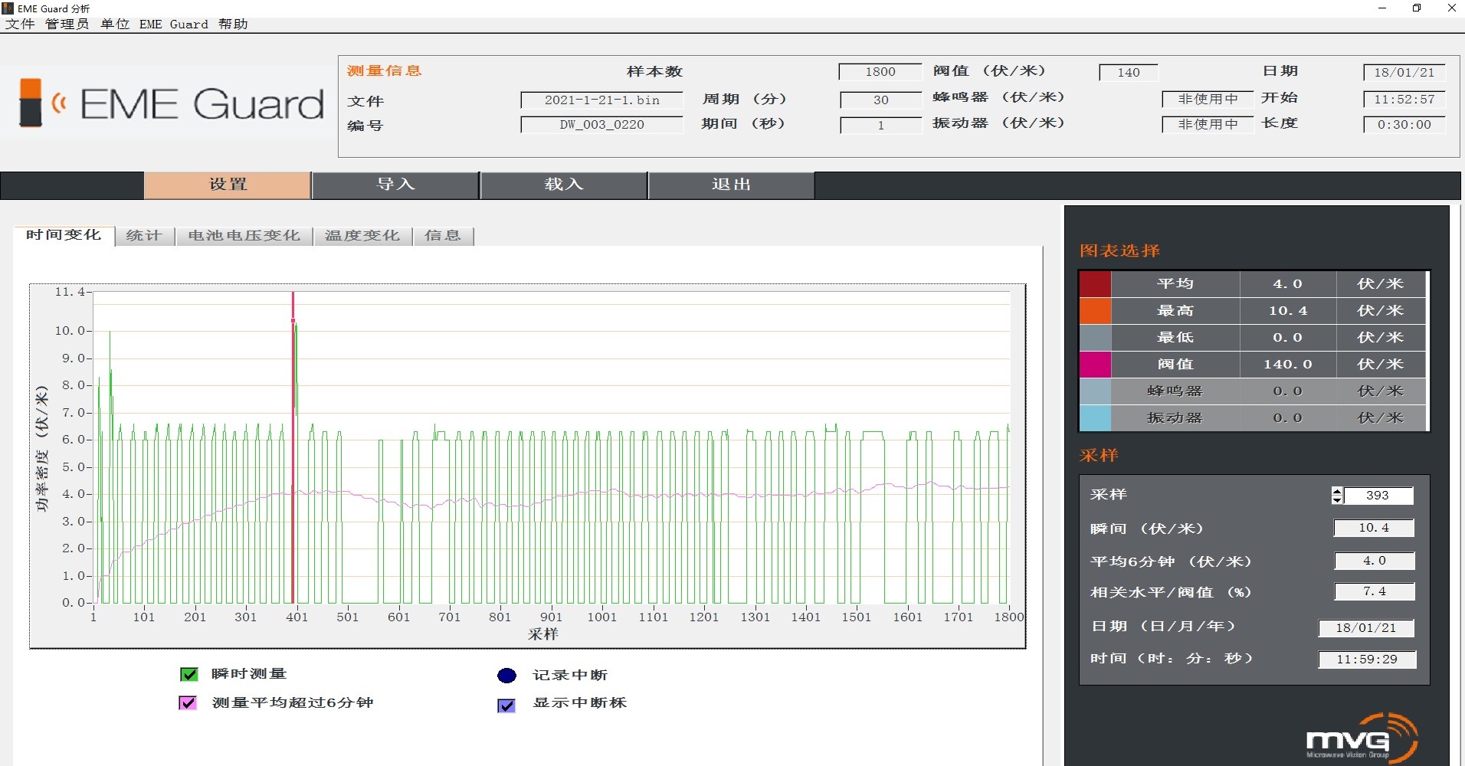The width and height of the screenshot is (1465, 766).
Task: Switch to the 信息 tab
Action: click(443, 236)
